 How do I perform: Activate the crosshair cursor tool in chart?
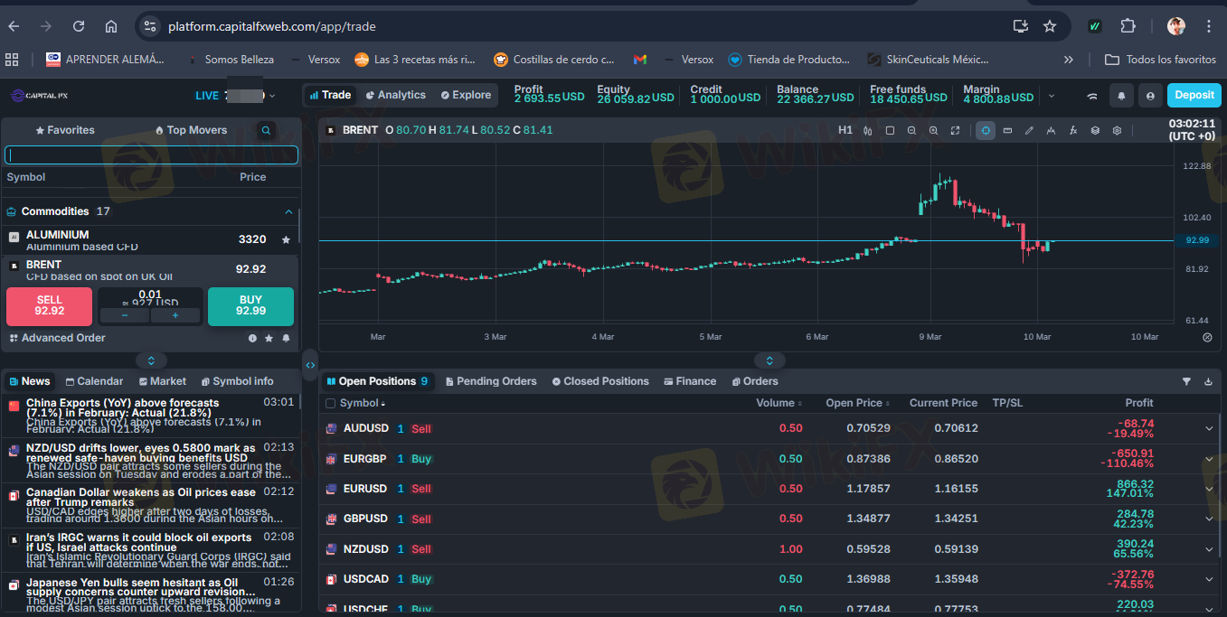[x=986, y=130]
